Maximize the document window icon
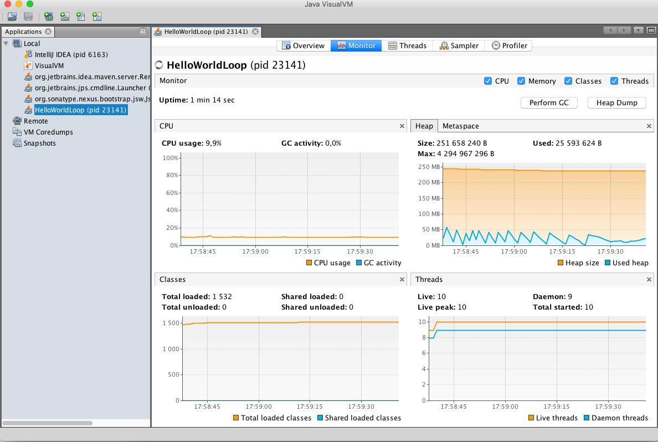This screenshot has height=442, width=658. tap(651, 30)
